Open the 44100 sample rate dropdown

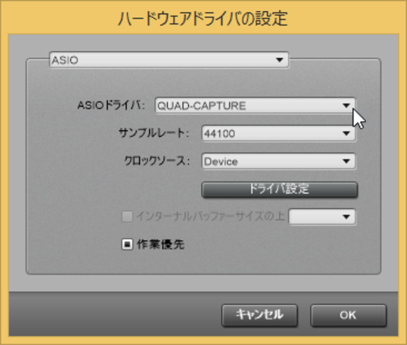[278, 133]
